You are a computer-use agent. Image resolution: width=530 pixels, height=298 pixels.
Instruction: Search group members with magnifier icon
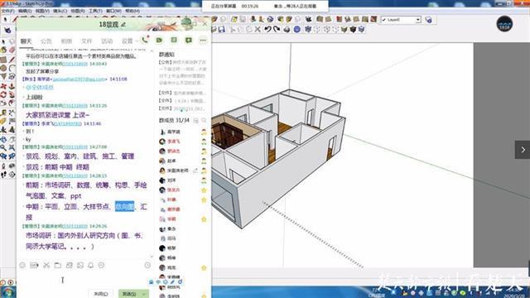click(204, 120)
